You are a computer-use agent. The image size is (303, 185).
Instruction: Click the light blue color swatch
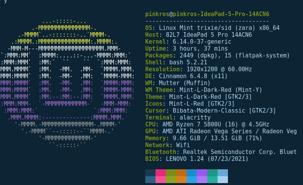tap(223, 176)
